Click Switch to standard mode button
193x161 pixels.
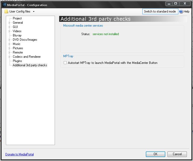(160, 11)
